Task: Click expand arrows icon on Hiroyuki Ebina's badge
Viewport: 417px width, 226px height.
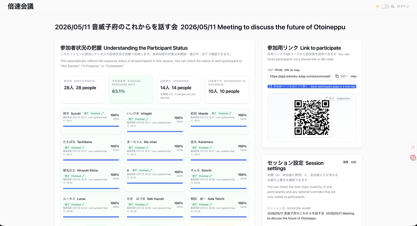Action: 83,176
